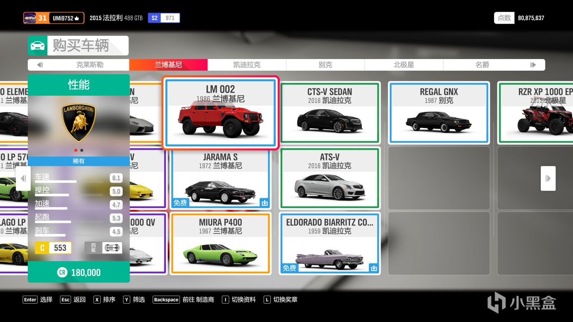
Task: Click the 切换奖章 prompt
Action: [x=286, y=300]
